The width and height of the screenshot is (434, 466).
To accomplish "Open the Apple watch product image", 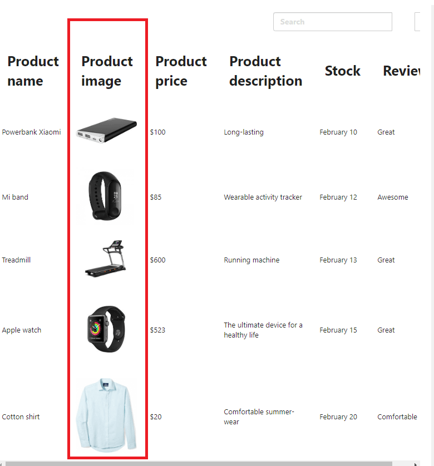I will point(107,329).
